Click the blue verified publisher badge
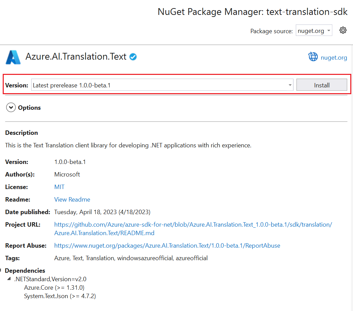Screen dimensions: 353x311 point(132,57)
